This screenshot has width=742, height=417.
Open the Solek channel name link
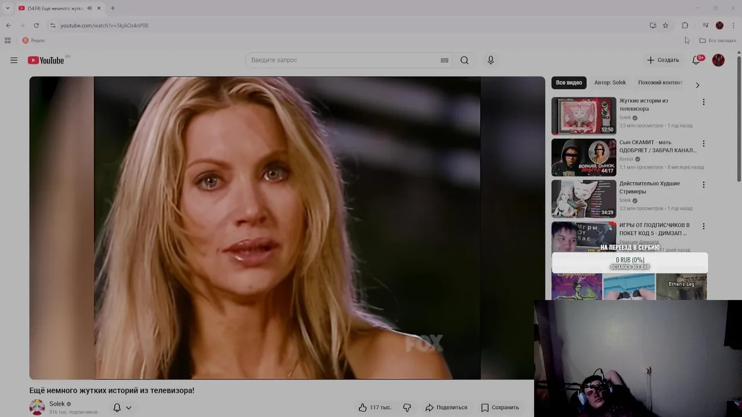(x=57, y=404)
